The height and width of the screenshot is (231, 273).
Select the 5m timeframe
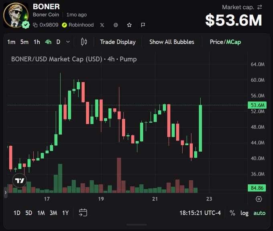(24, 42)
